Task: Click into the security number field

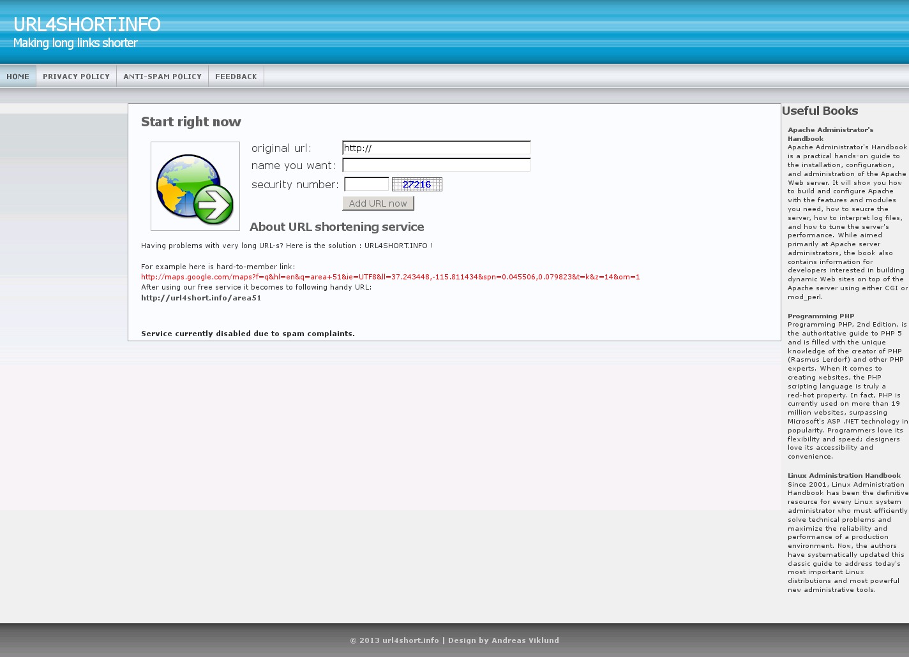Action: 366,184
